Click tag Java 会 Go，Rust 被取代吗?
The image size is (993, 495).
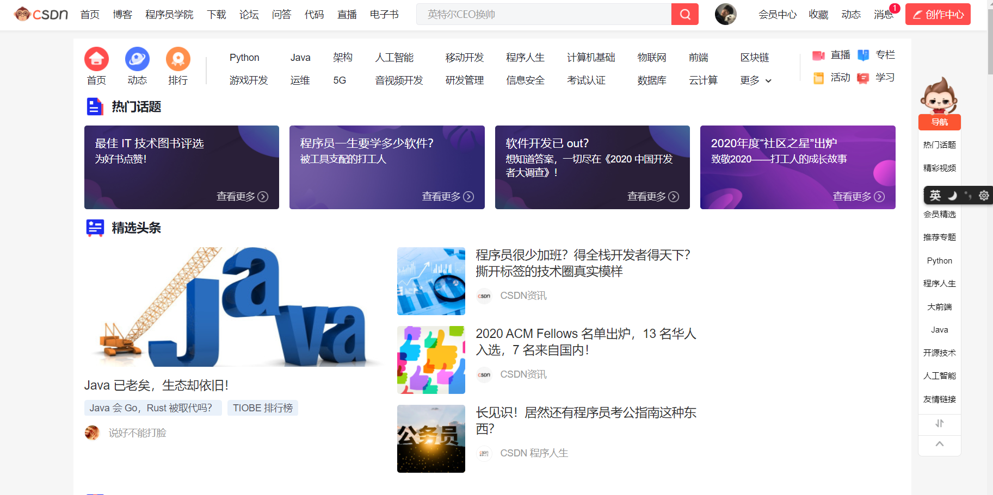pyautogui.click(x=153, y=408)
